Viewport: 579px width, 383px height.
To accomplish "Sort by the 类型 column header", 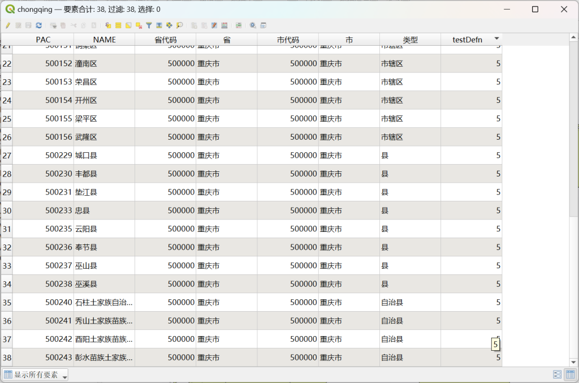I will (411, 40).
